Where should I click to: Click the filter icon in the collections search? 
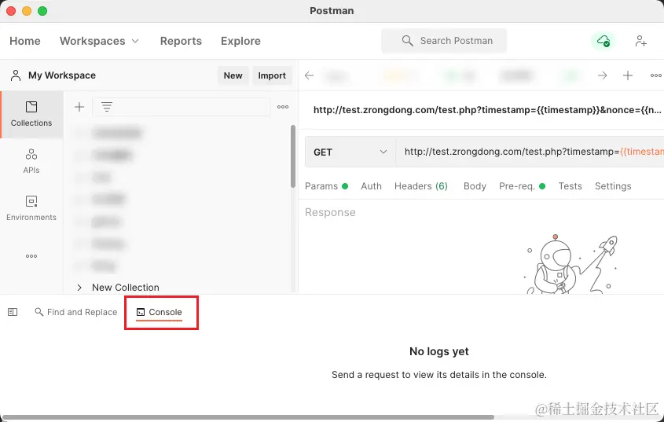tap(107, 107)
